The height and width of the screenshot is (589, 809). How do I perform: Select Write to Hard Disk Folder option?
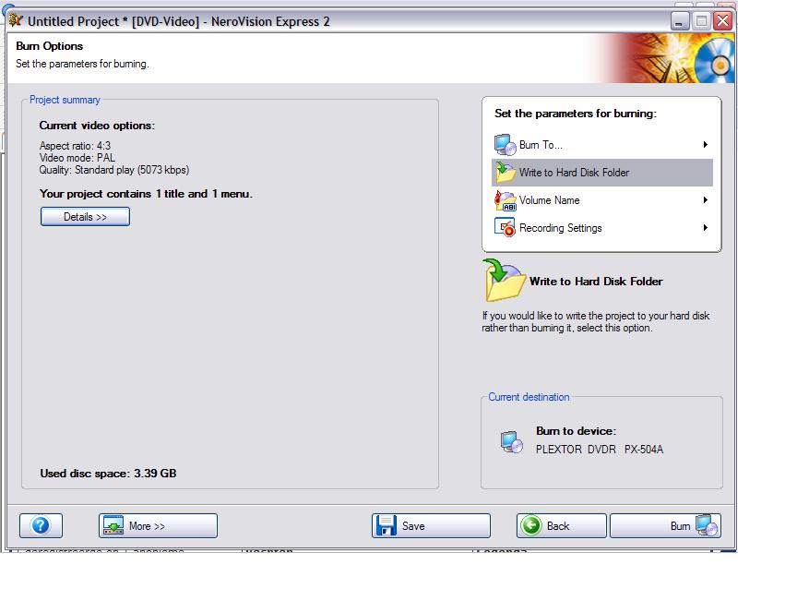tap(602, 173)
